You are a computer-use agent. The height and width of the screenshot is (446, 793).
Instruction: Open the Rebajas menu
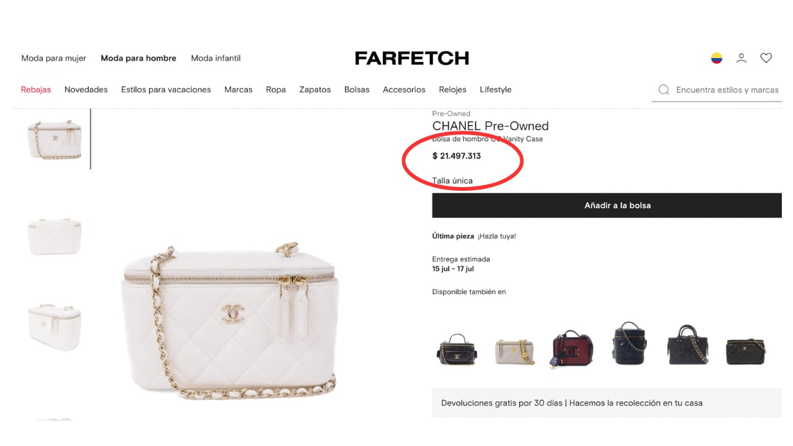(36, 90)
